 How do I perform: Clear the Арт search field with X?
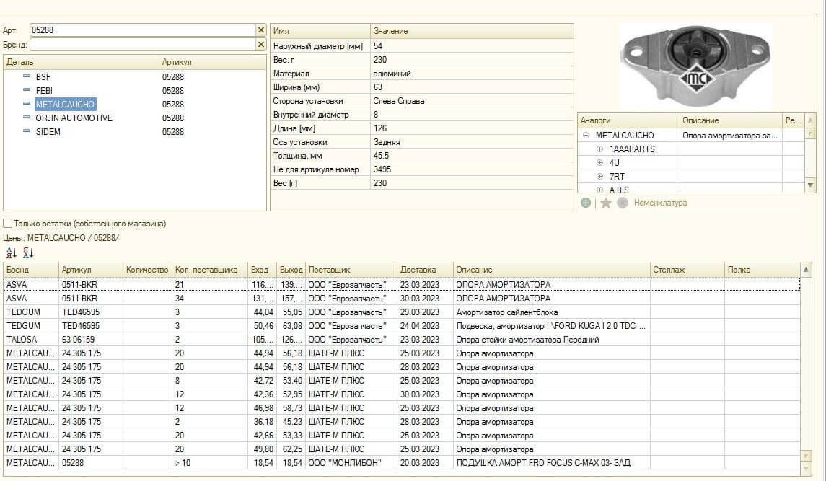click(x=261, y=30)
